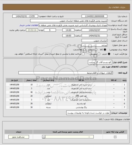Click the تاریخ نیاز column header
The image size is (132, 145).
(x=14, y=80)
